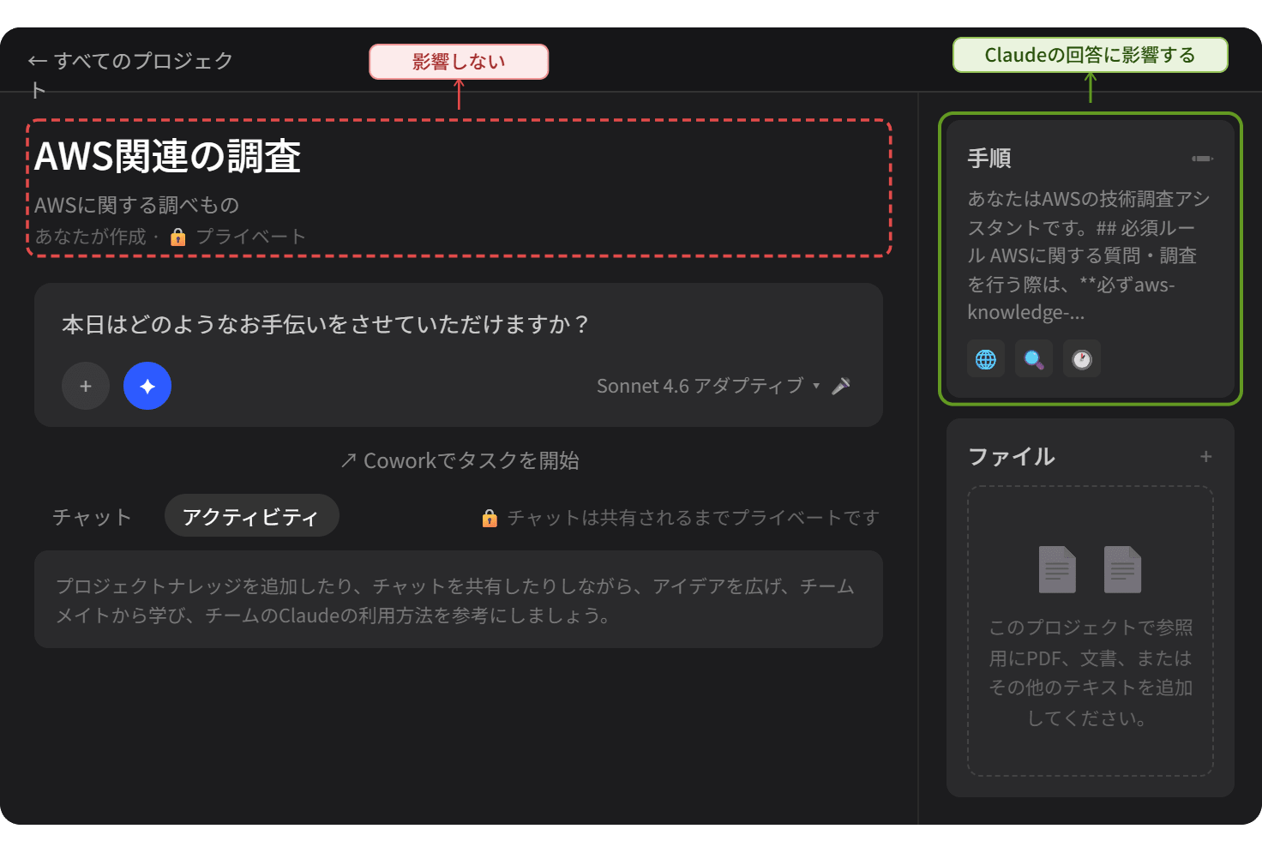The height and width of the screenshot is (859, 1262).
Task: Click the project title AWS関連の調査
Action: pyautogui.click(x=168, y=156)
